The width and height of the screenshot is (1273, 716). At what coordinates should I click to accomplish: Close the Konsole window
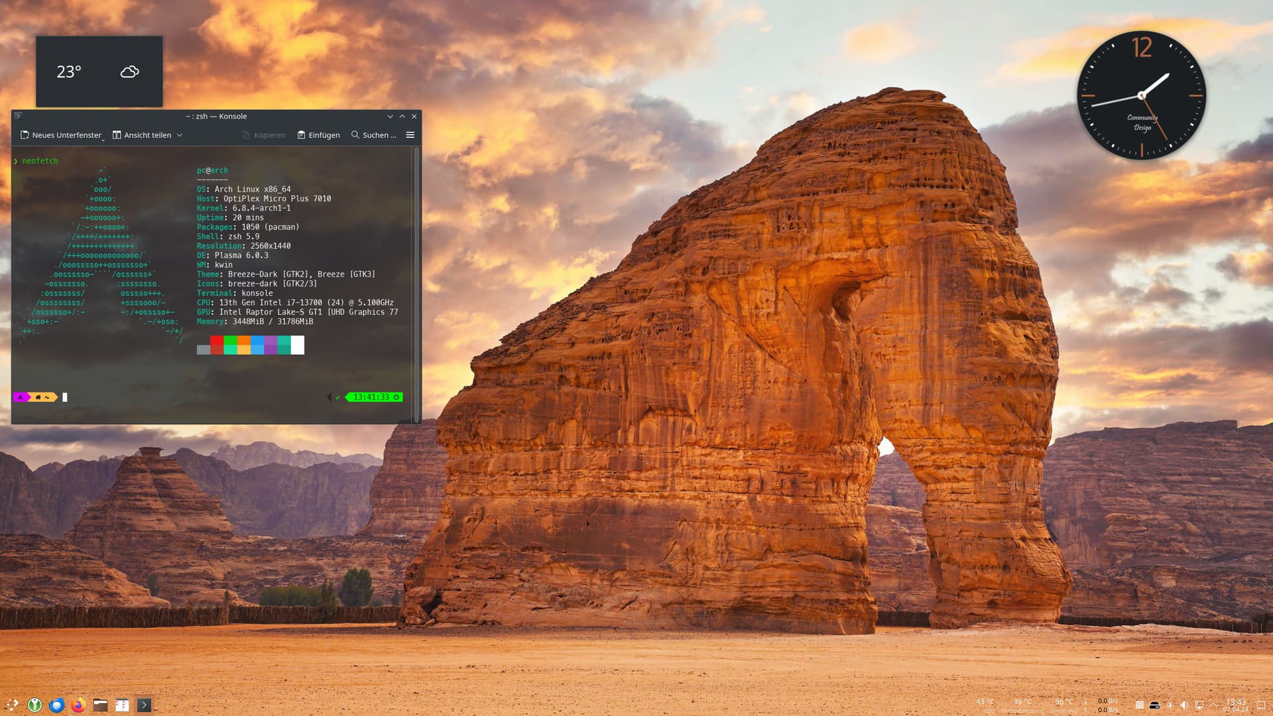tap(414, 116)
